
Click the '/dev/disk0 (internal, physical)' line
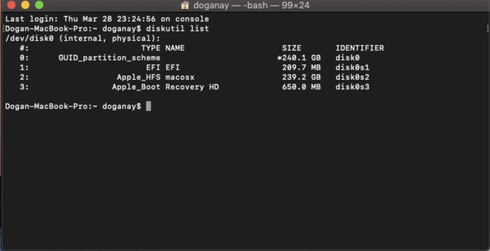(x=83, y=38)
